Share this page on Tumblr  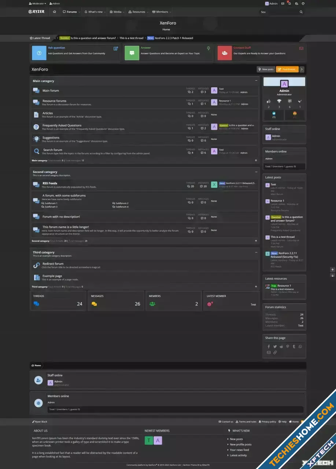tap(294, 347)
